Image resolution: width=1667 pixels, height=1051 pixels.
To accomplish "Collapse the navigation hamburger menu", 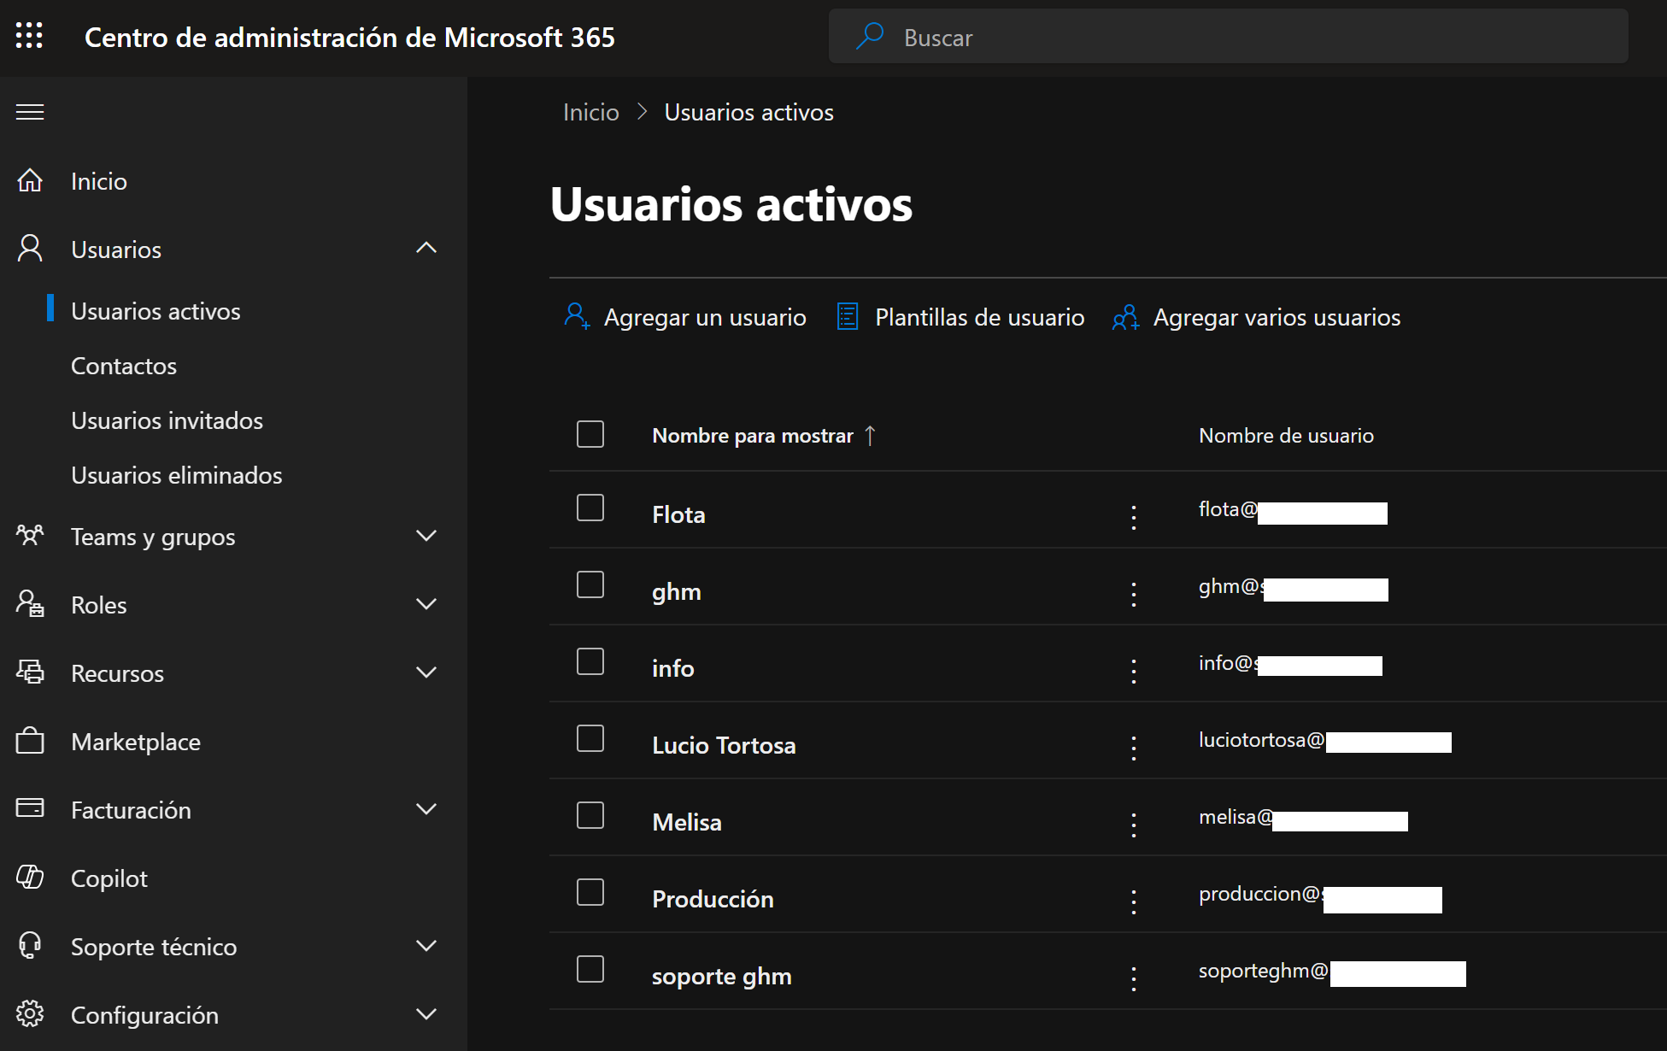I will tap(30, 112).
